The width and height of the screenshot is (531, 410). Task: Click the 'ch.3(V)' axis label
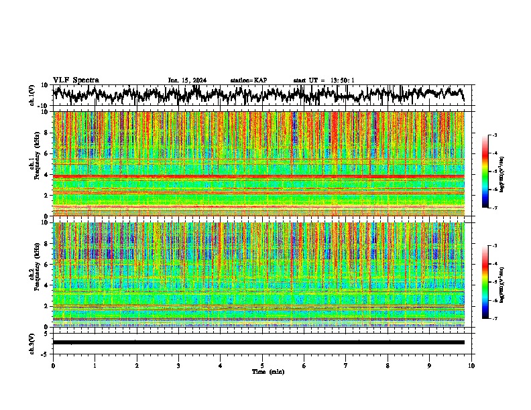click(32, 344)
